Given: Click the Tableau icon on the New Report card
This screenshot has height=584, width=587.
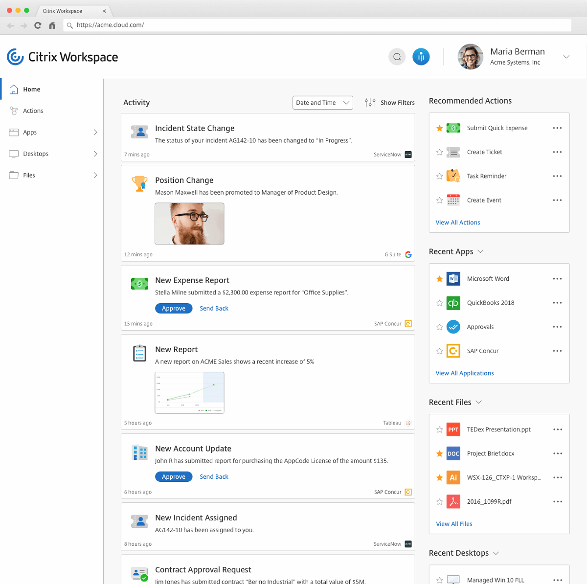Looking at the screenshot, I should tap(409, 423).
